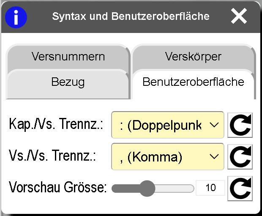The height and width of the screenshot is (216, 262).
Task: Open the Verskörper tab
Action: pos(193,57)
